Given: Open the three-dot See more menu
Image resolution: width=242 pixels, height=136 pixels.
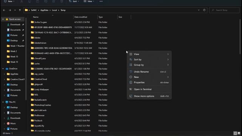Looking at the screenshot, I should tap(101, 1).
